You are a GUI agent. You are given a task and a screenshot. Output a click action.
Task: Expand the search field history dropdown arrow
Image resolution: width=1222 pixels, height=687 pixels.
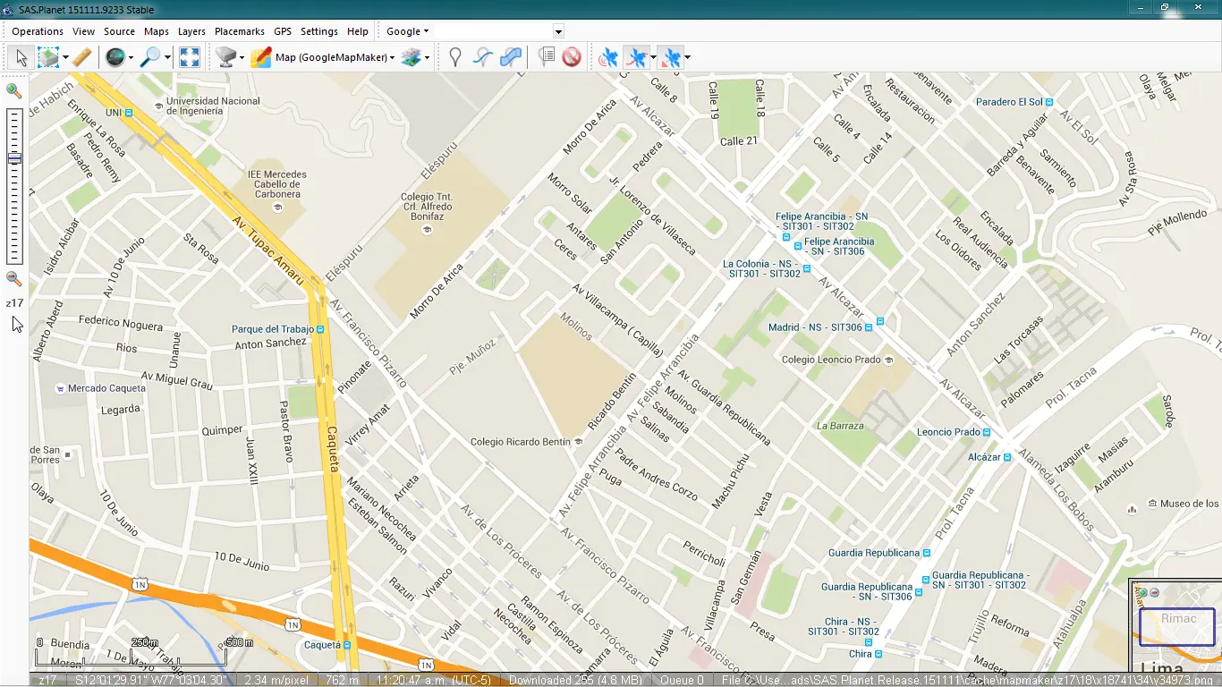point(558,31)
